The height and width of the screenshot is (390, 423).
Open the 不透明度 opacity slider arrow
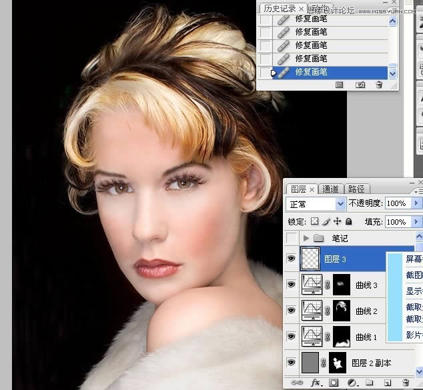tap(417, 203)
